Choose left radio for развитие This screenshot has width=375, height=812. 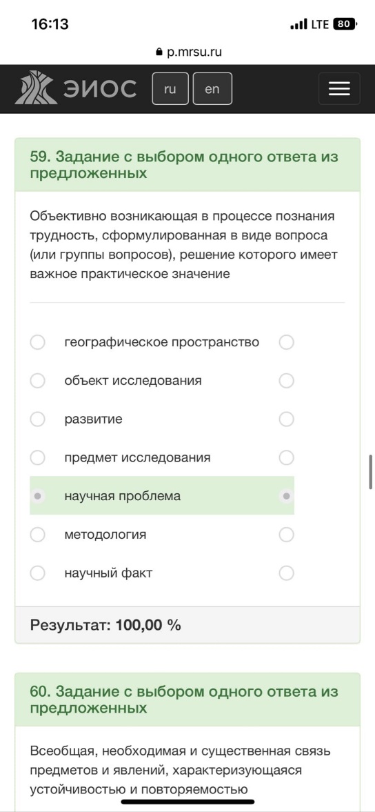point(37,419)
